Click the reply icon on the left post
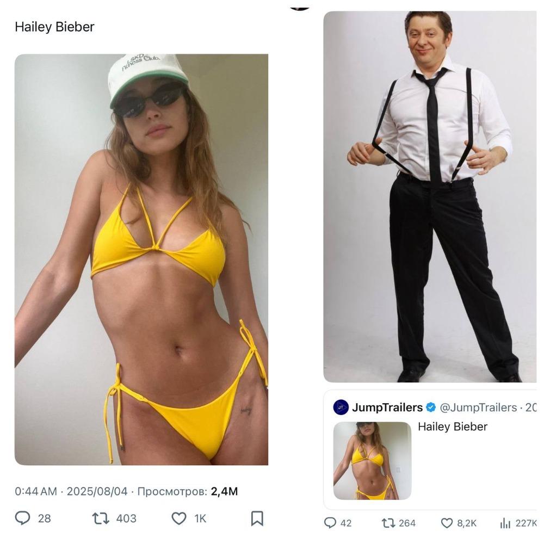This screenshot has height=544, width=544. point(23,518)
